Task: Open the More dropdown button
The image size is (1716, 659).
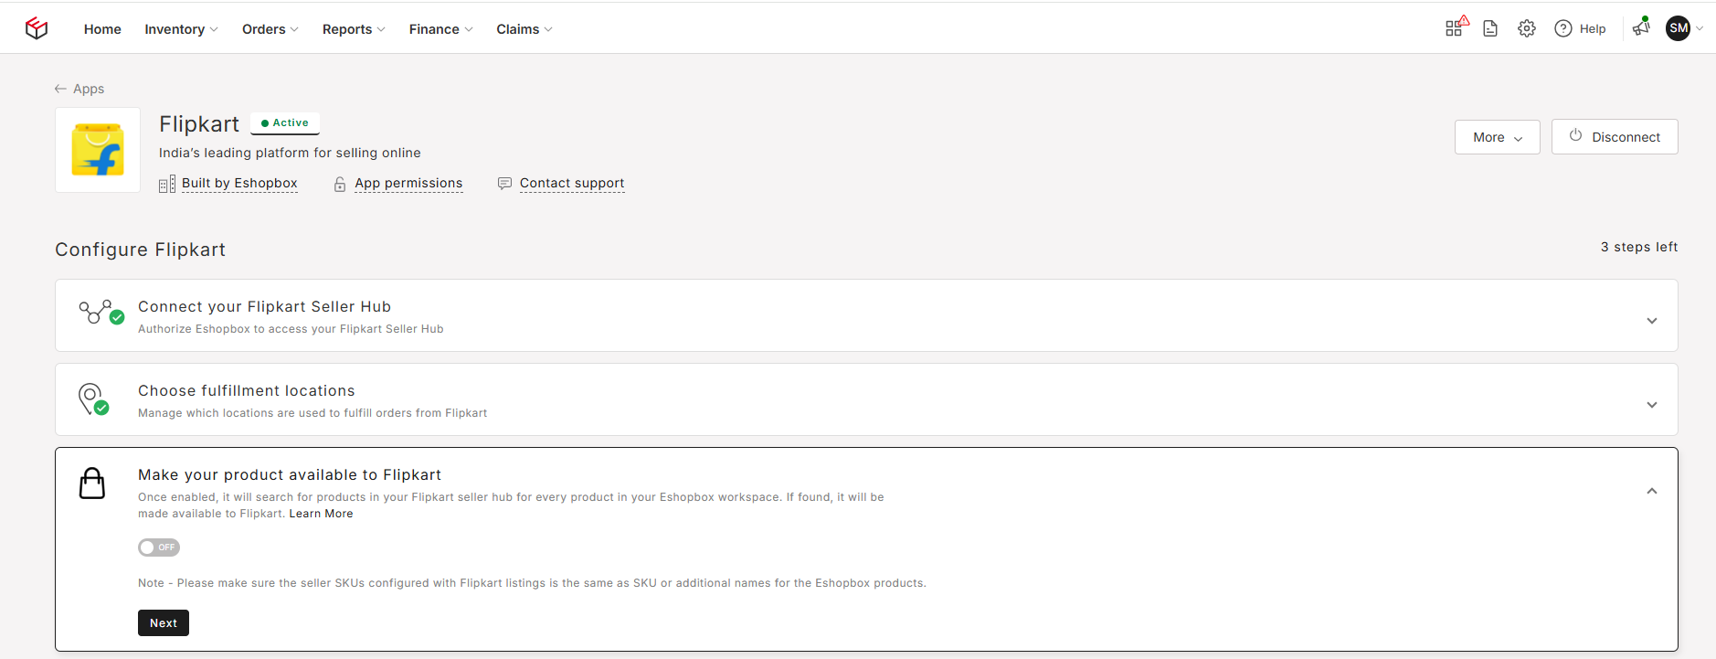Action: click(x=1498, y=137)
